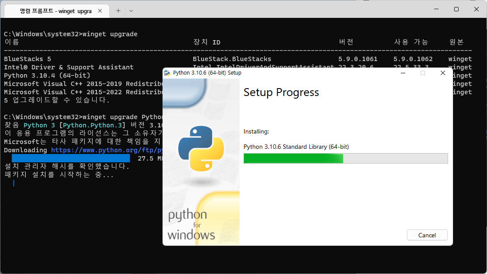
Task: Close the Python 3.10.6 Setup window
Action: click(442, 73)
